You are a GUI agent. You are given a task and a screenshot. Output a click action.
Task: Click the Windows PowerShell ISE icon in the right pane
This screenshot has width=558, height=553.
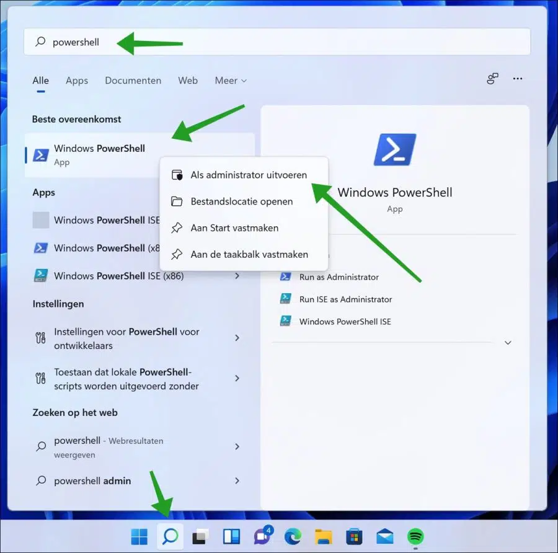(285, 321)
